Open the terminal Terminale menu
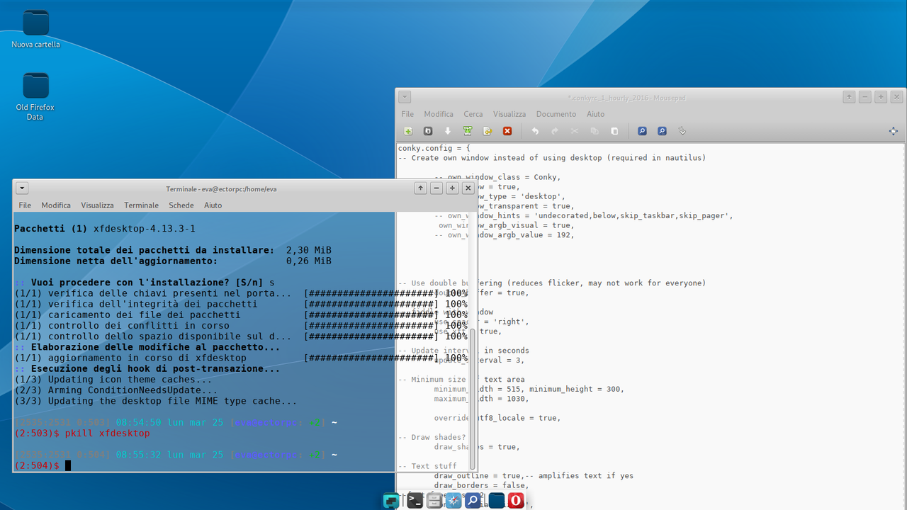This screenshot has height=510, width=907. click(x=142, y=205)
